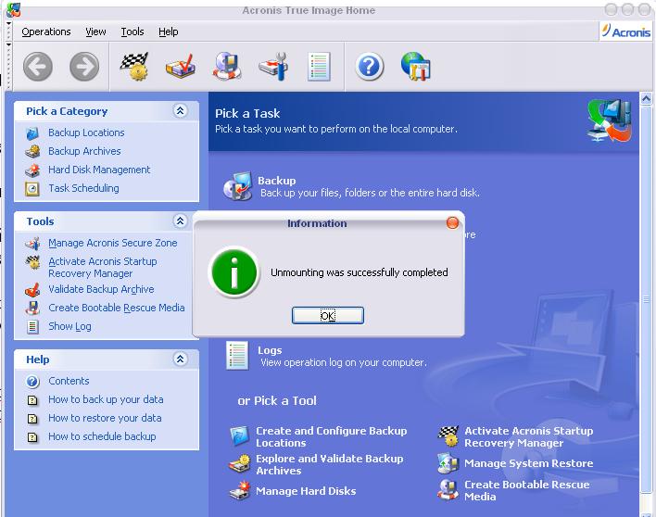Open the Tools menu
This screenshot has width=656, height=517.
click(x=132, y=32)
